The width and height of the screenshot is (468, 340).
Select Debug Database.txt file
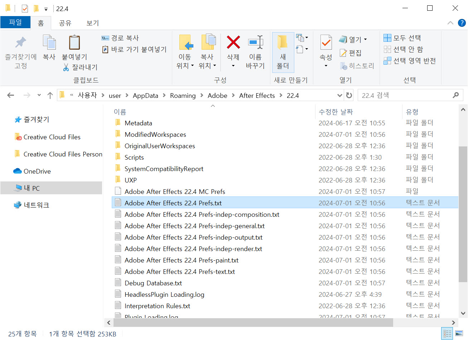click(153, 283)
